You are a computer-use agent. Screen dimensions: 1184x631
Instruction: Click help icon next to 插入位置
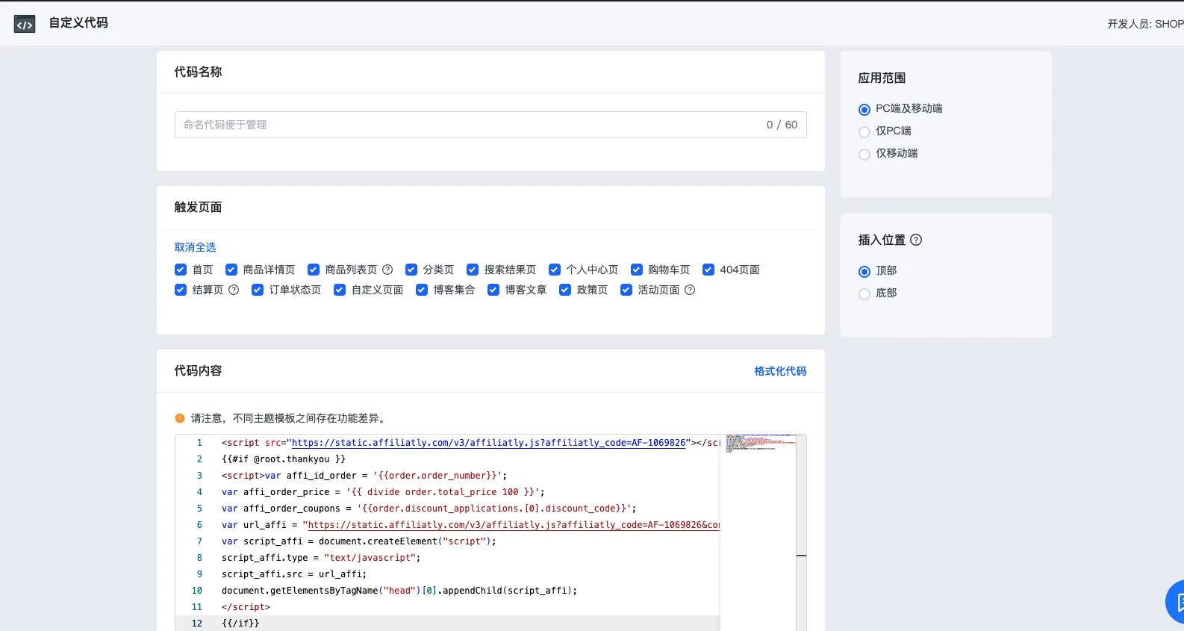916,240
